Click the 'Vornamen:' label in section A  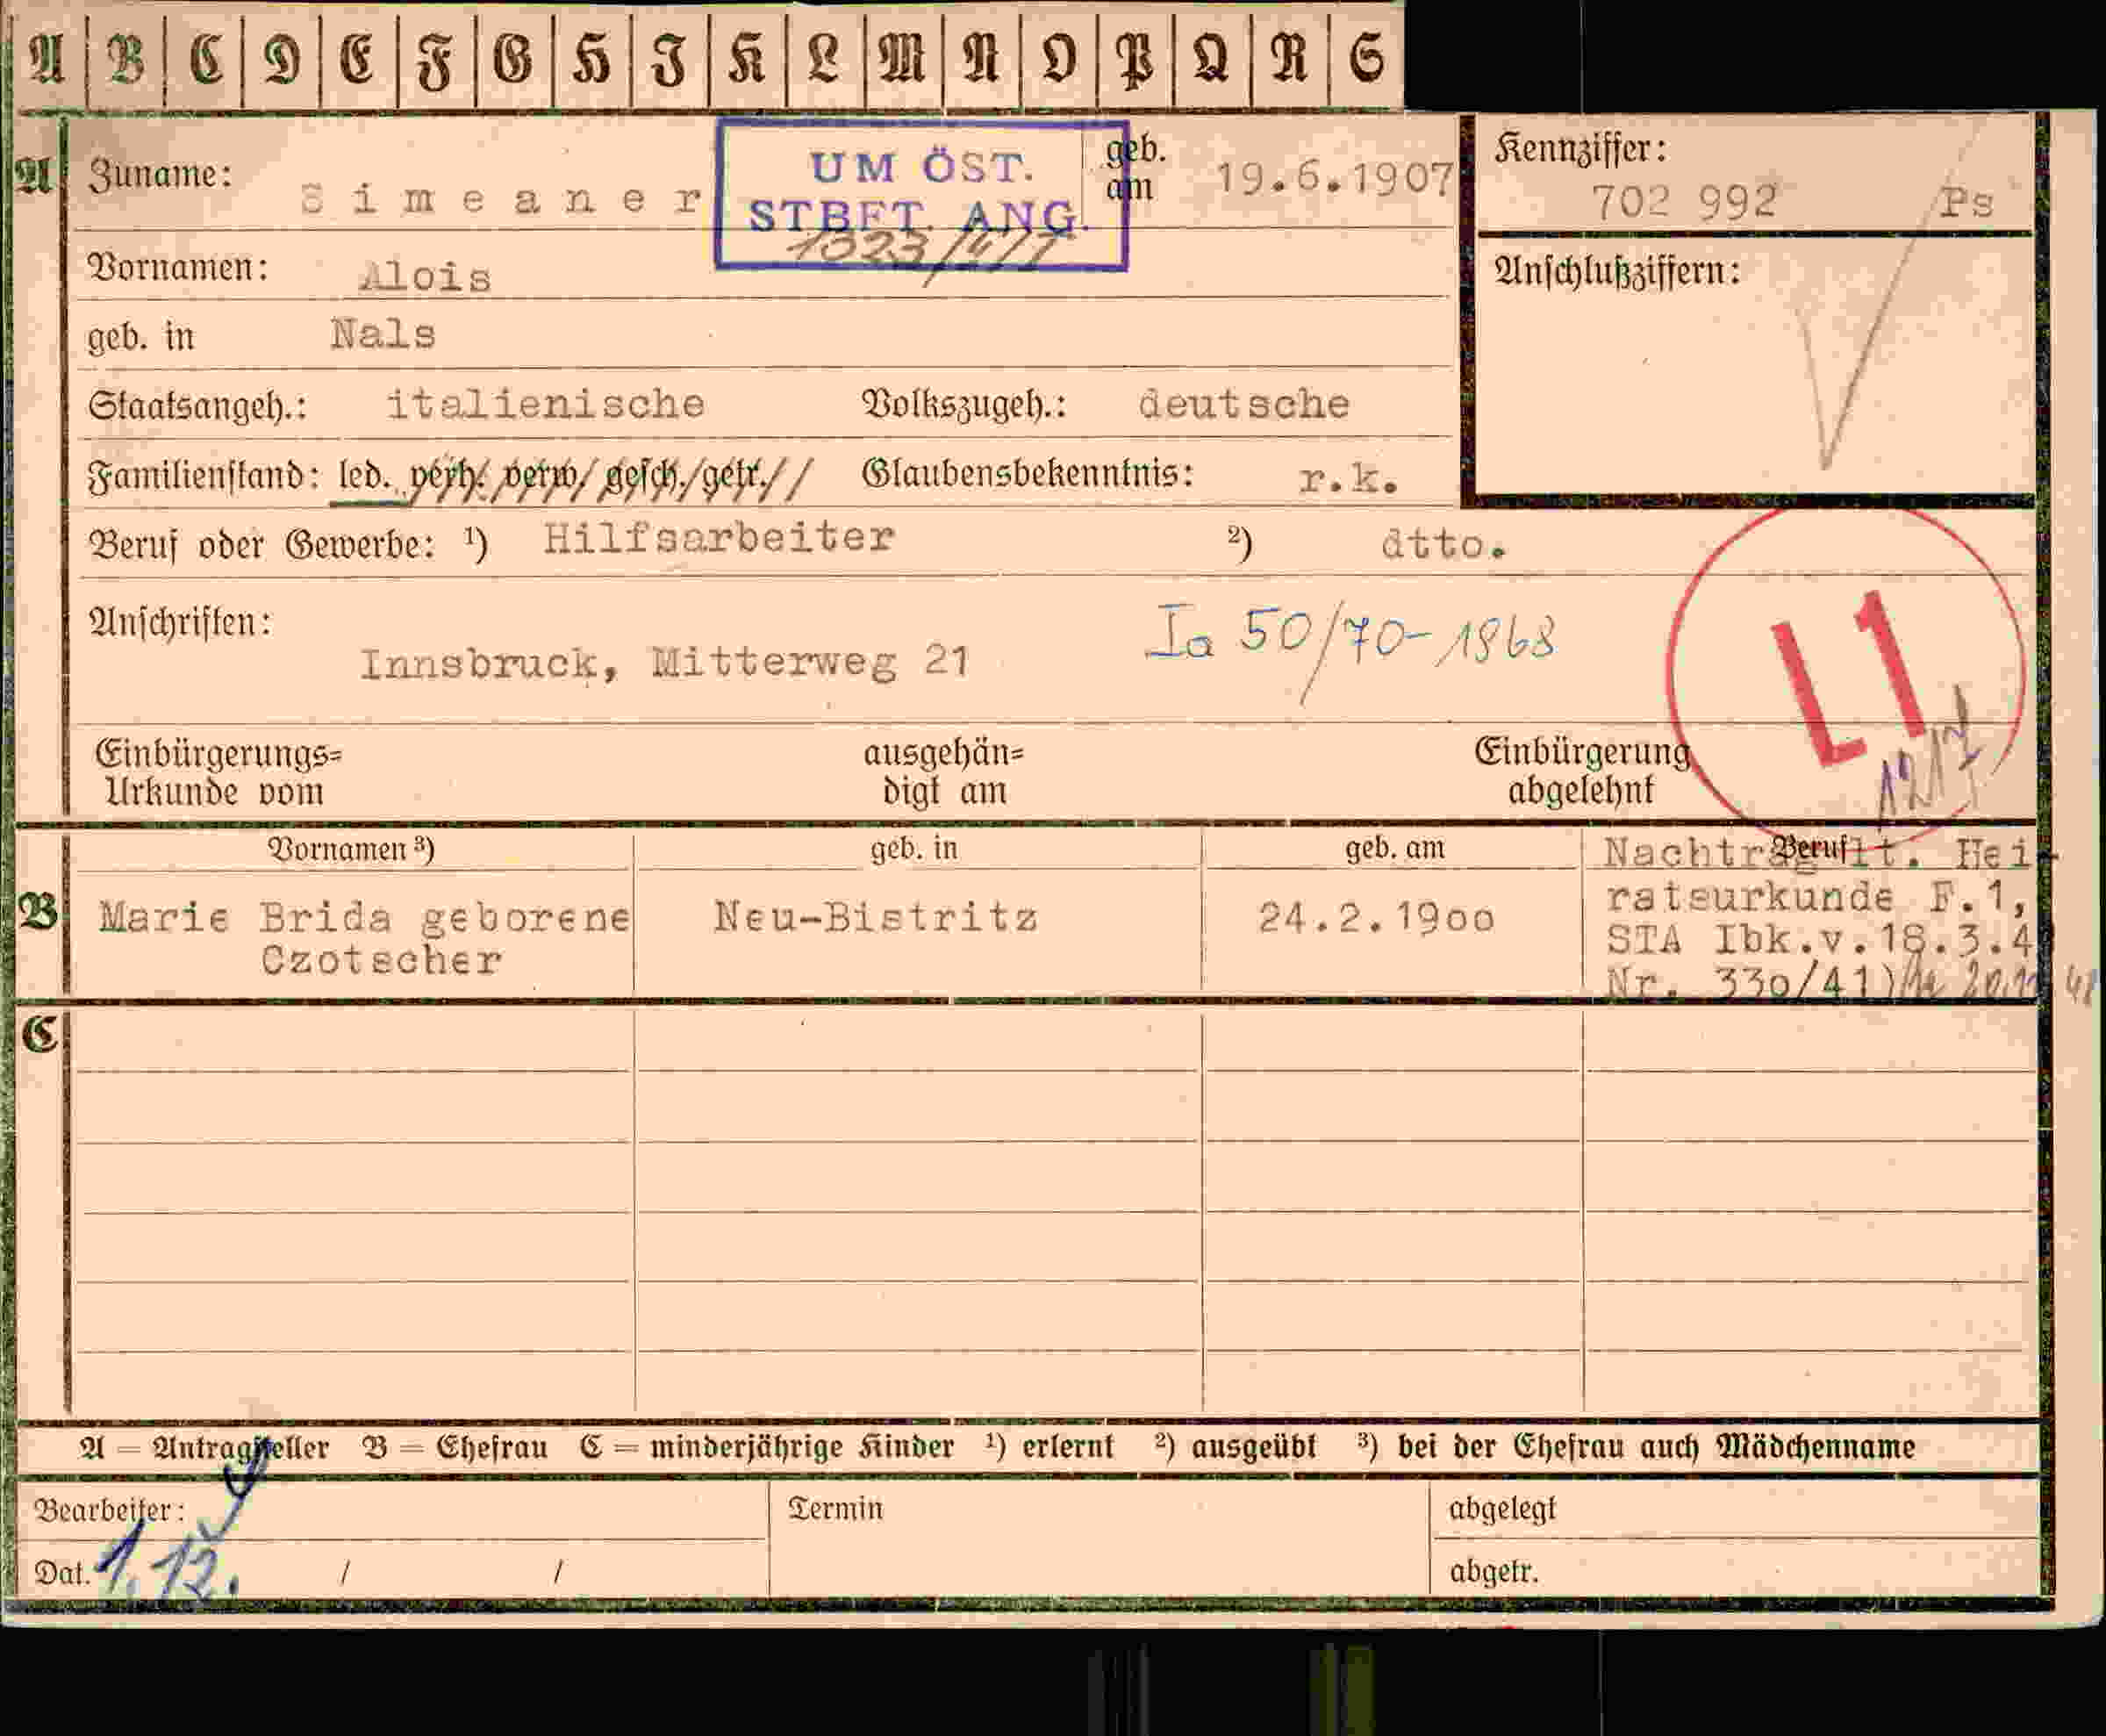(178, 268)
